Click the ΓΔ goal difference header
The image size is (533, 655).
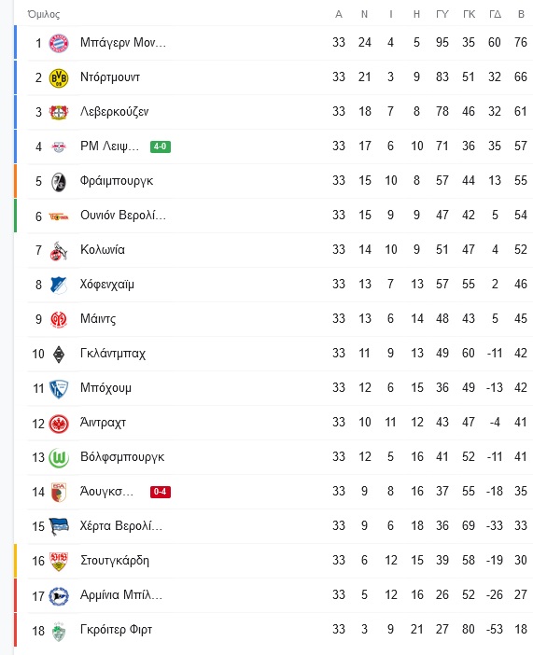tap(495, 15)
